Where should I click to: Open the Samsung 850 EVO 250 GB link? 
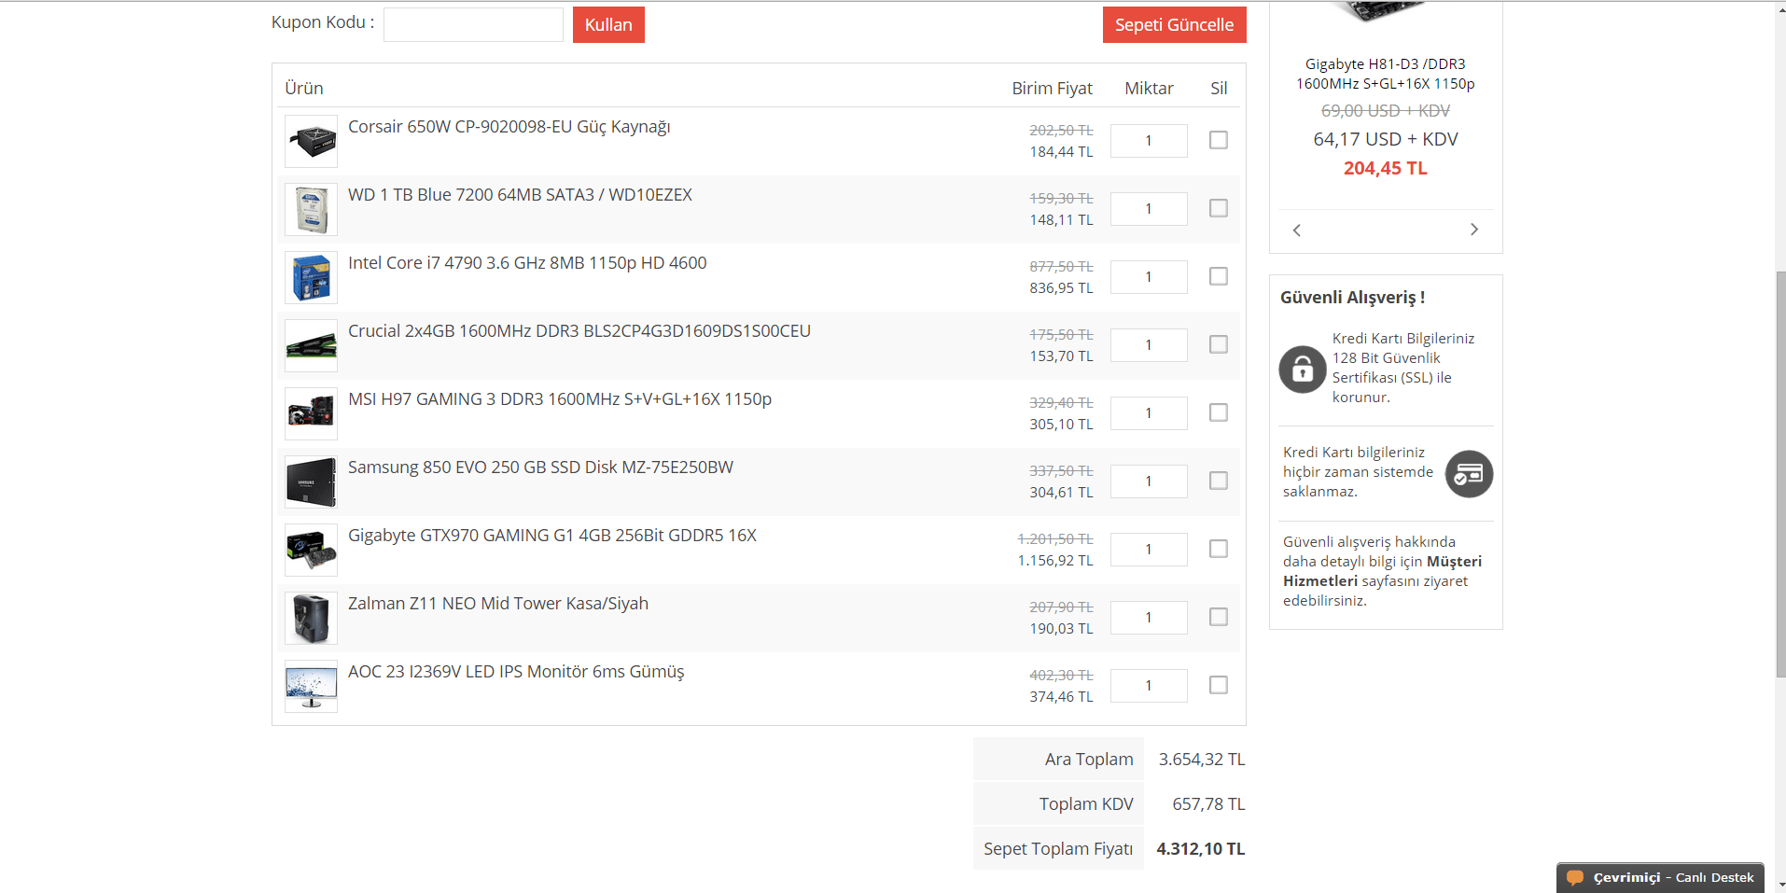pyautogui.click(x=540, y=467)
